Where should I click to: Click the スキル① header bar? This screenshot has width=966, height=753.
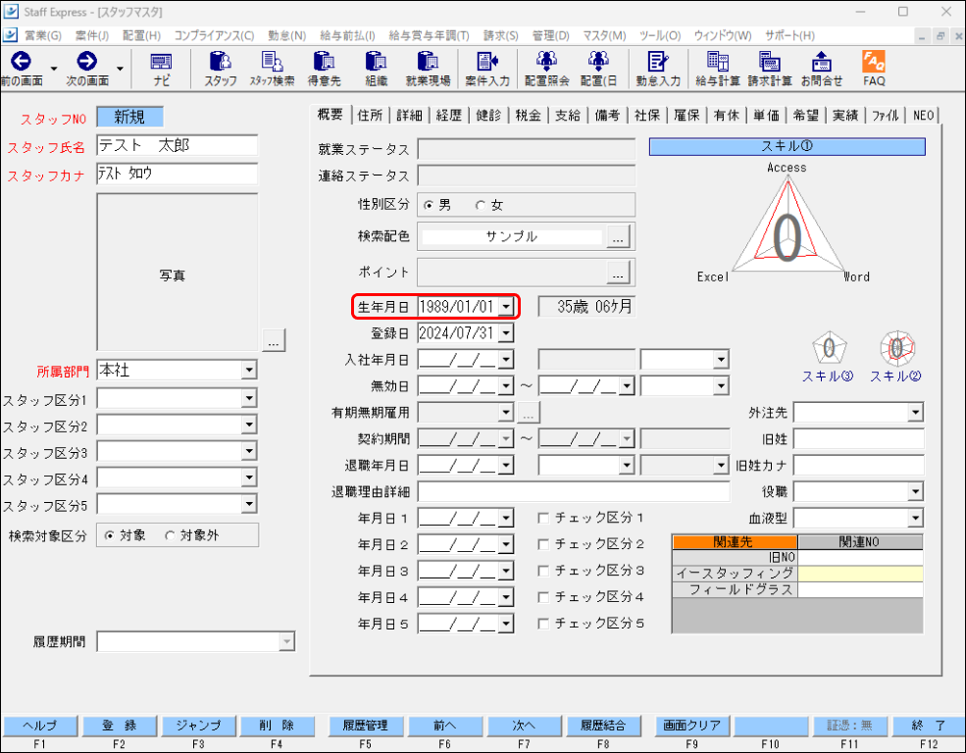pos(787,146)
